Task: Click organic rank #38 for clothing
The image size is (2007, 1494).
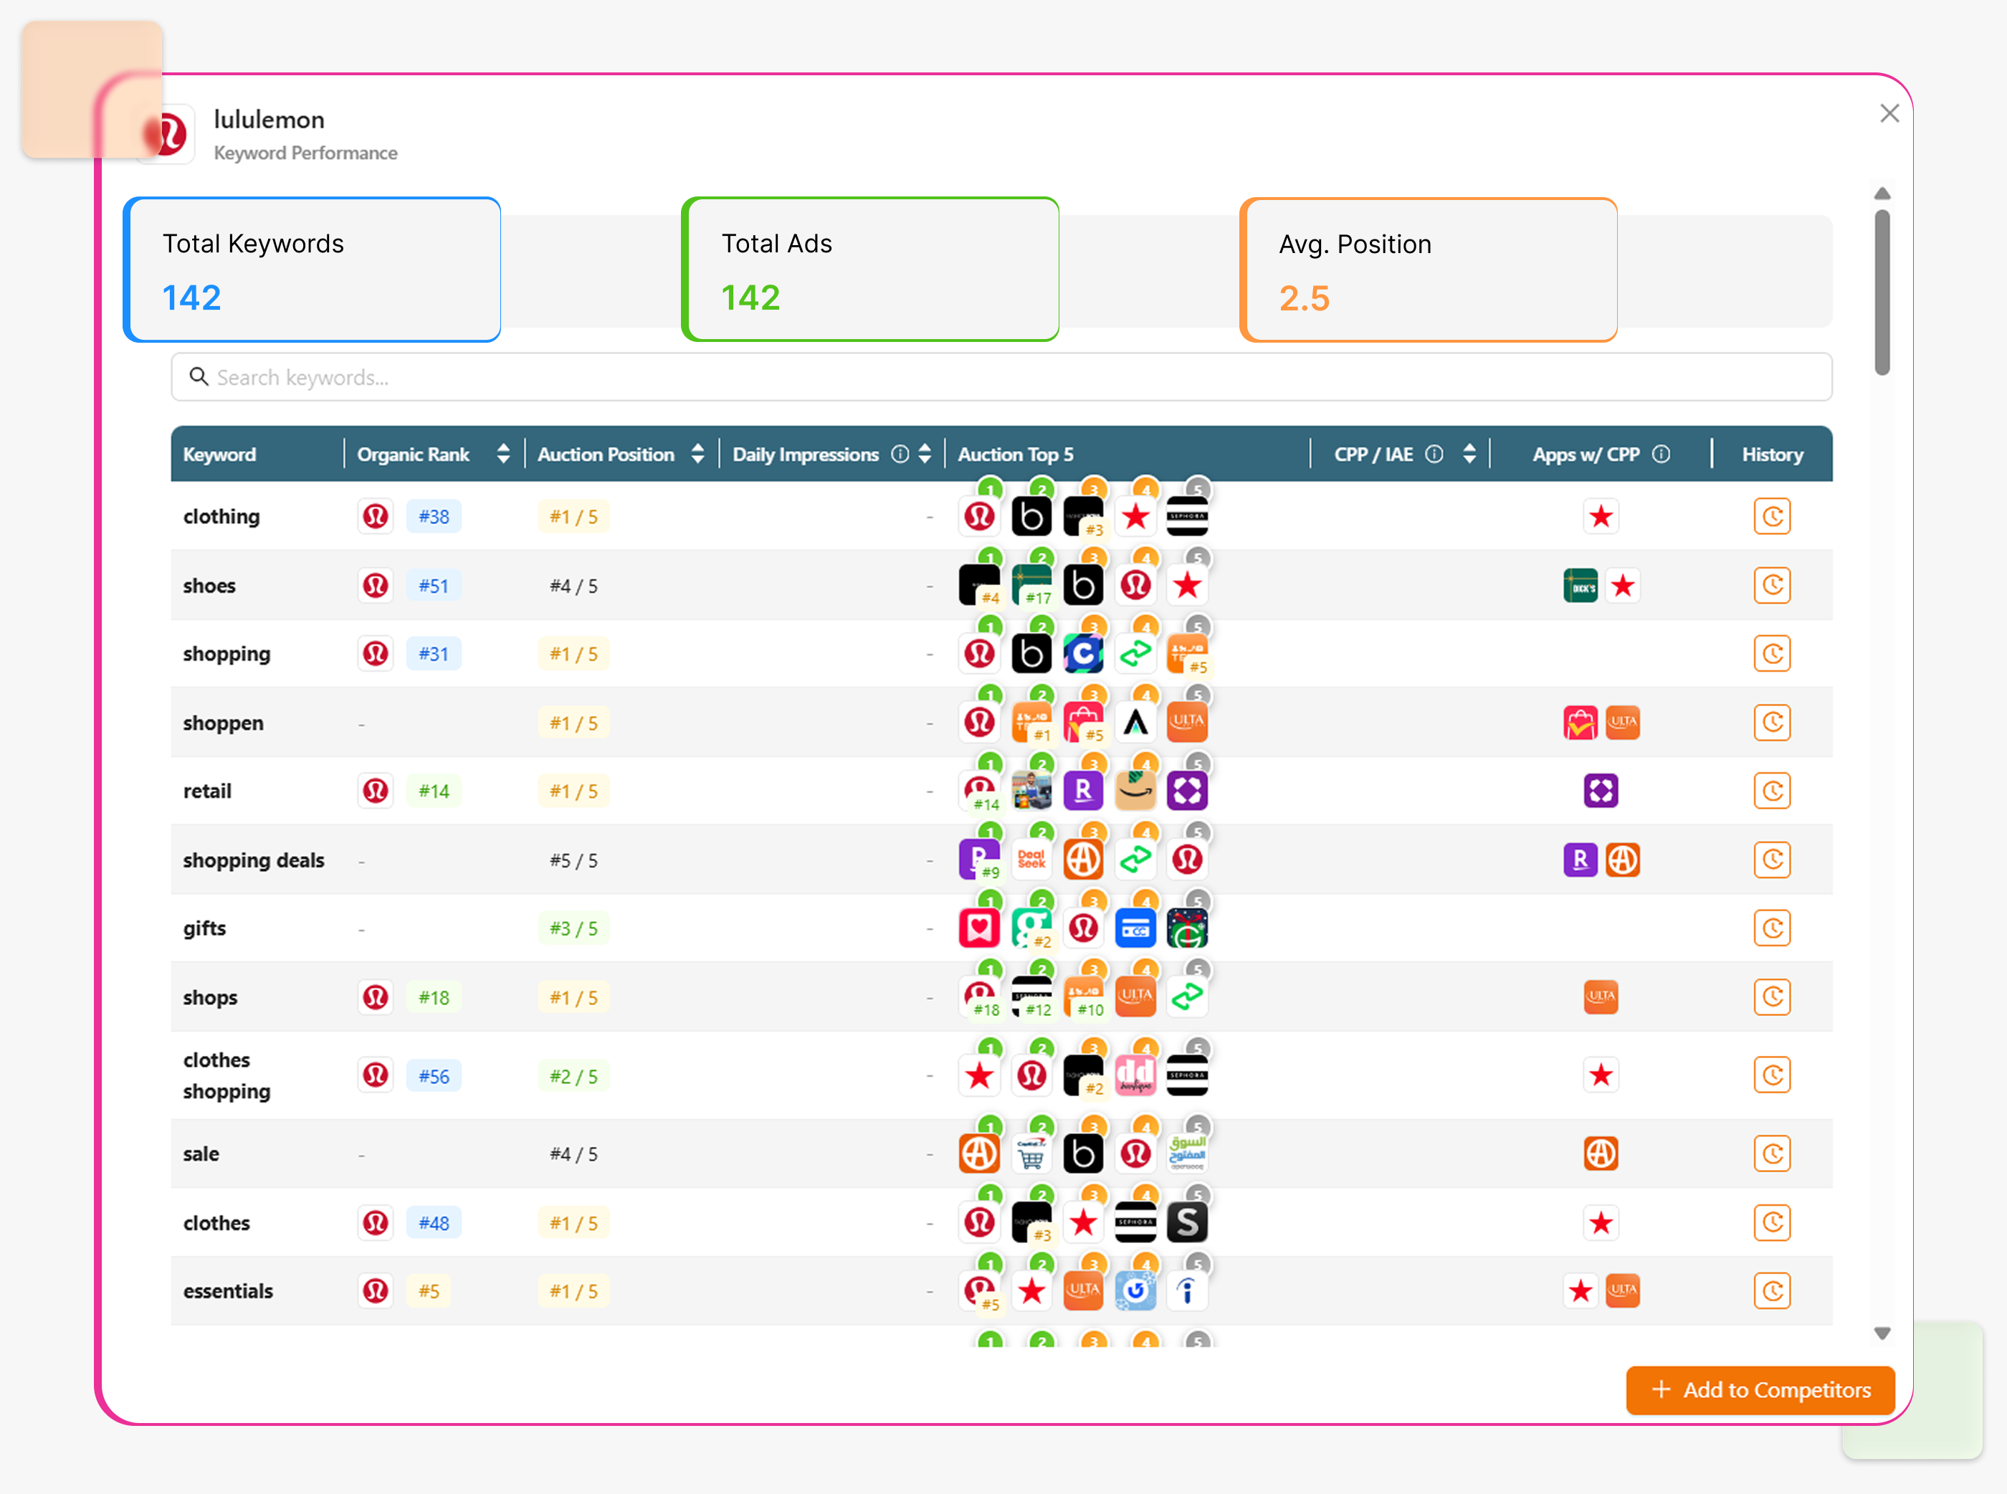Action: click(434, 516)
